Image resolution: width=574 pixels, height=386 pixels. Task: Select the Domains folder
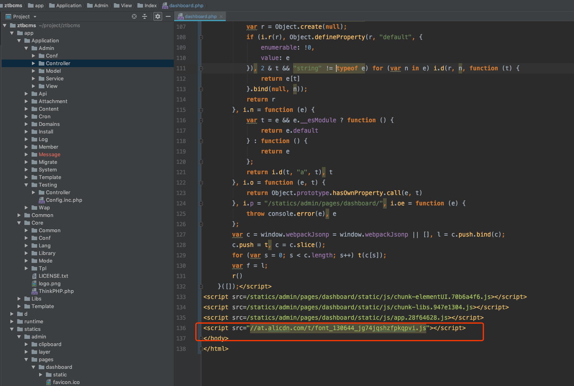49,124
